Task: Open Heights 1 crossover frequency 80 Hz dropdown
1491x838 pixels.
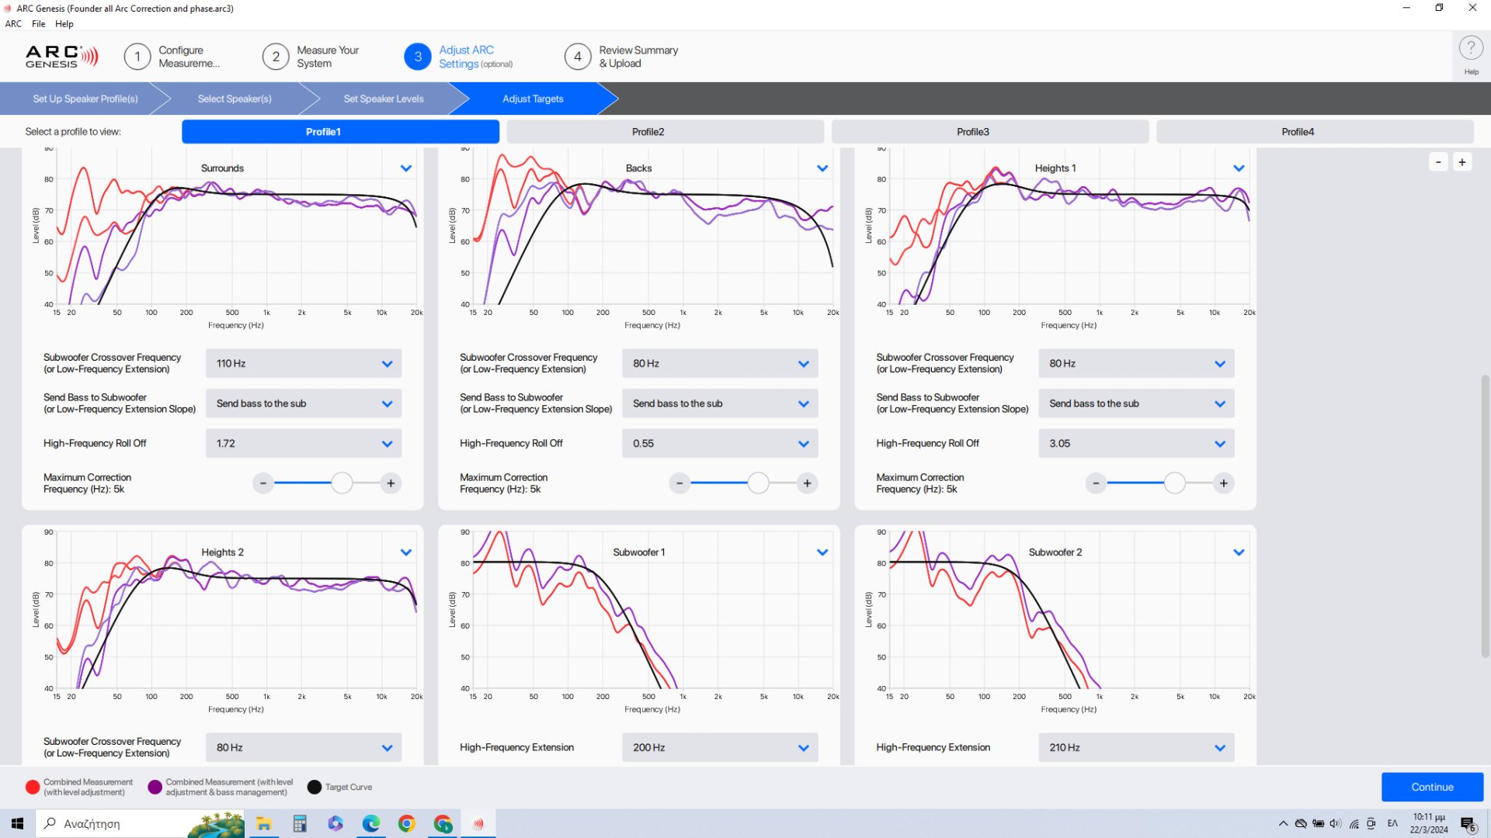Action: coord(1136,363)
